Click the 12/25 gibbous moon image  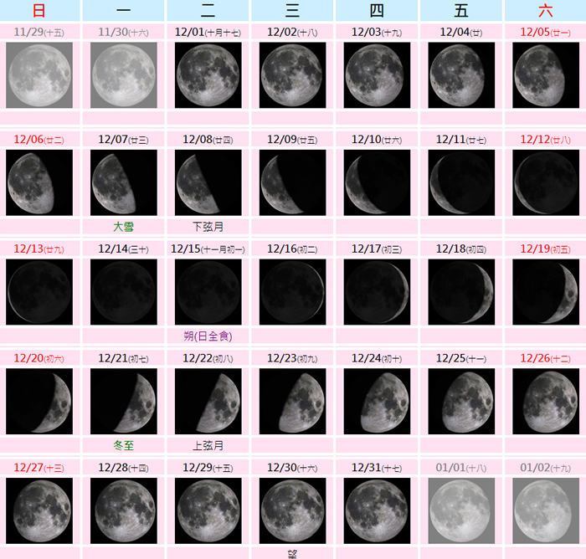click(461, 402)
